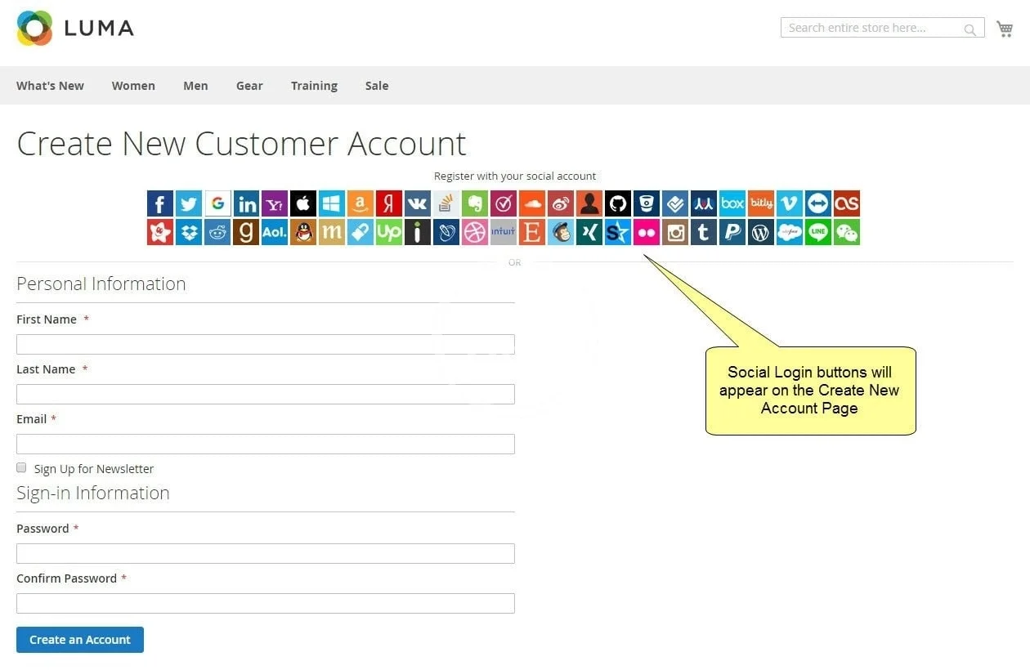
Task: Open the Sale menu item
Action: click(377, 86)
